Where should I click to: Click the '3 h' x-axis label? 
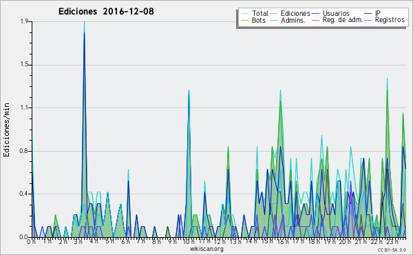tap(78, 242)
